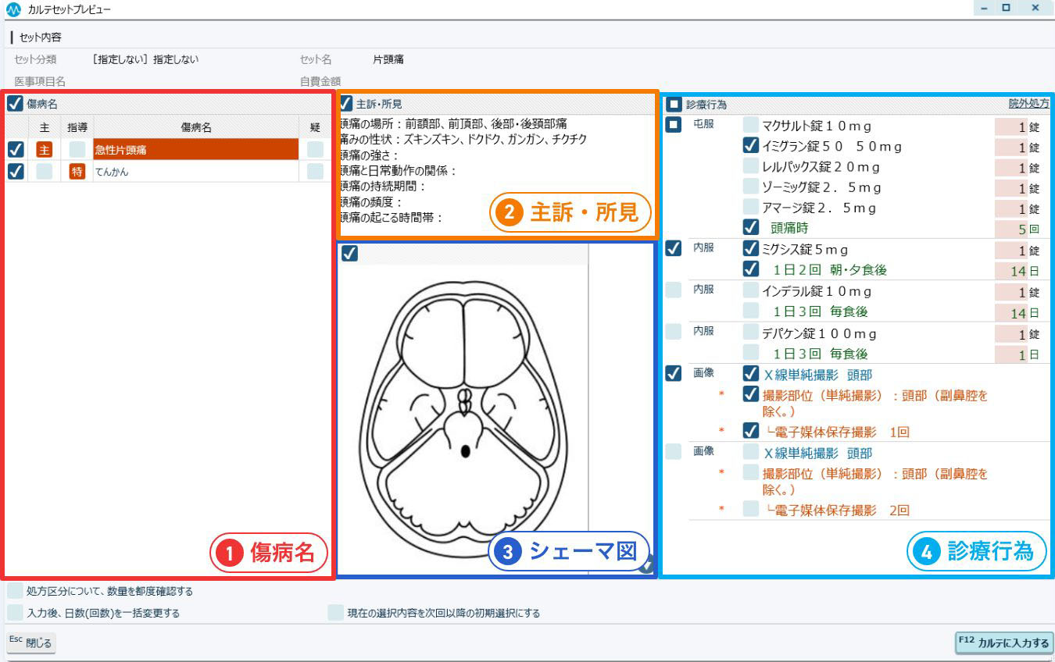
Task: Toggle the 傷病名 section header checkbox
Action: tap(15, 103)
